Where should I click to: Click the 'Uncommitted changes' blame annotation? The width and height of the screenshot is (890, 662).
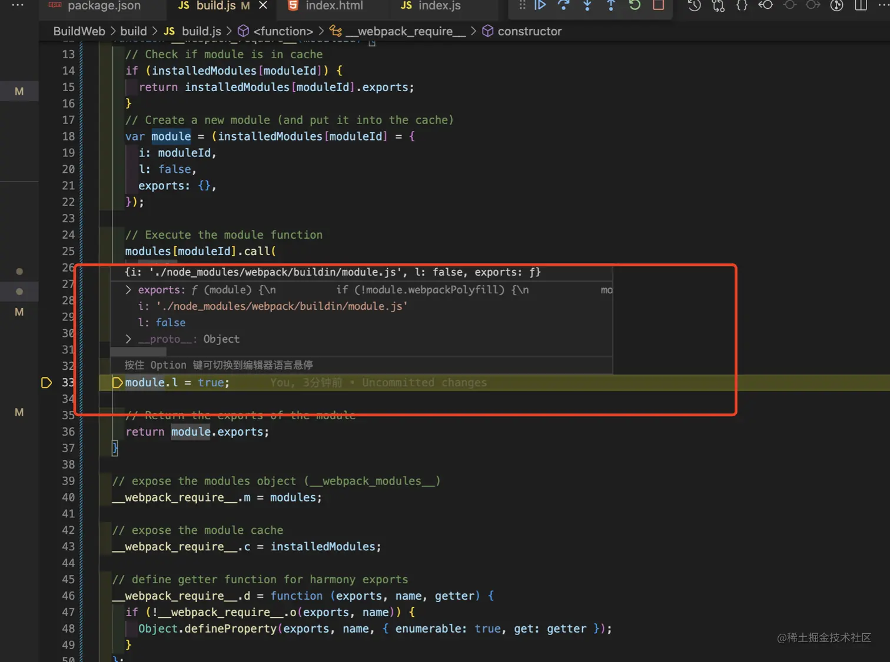point(424,383)
